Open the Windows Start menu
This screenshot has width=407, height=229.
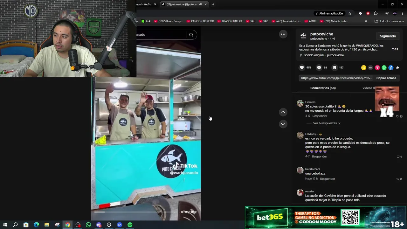pyautogui.click(x=5, y=225)
